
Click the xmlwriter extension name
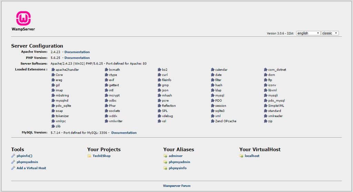pos(116,121)
